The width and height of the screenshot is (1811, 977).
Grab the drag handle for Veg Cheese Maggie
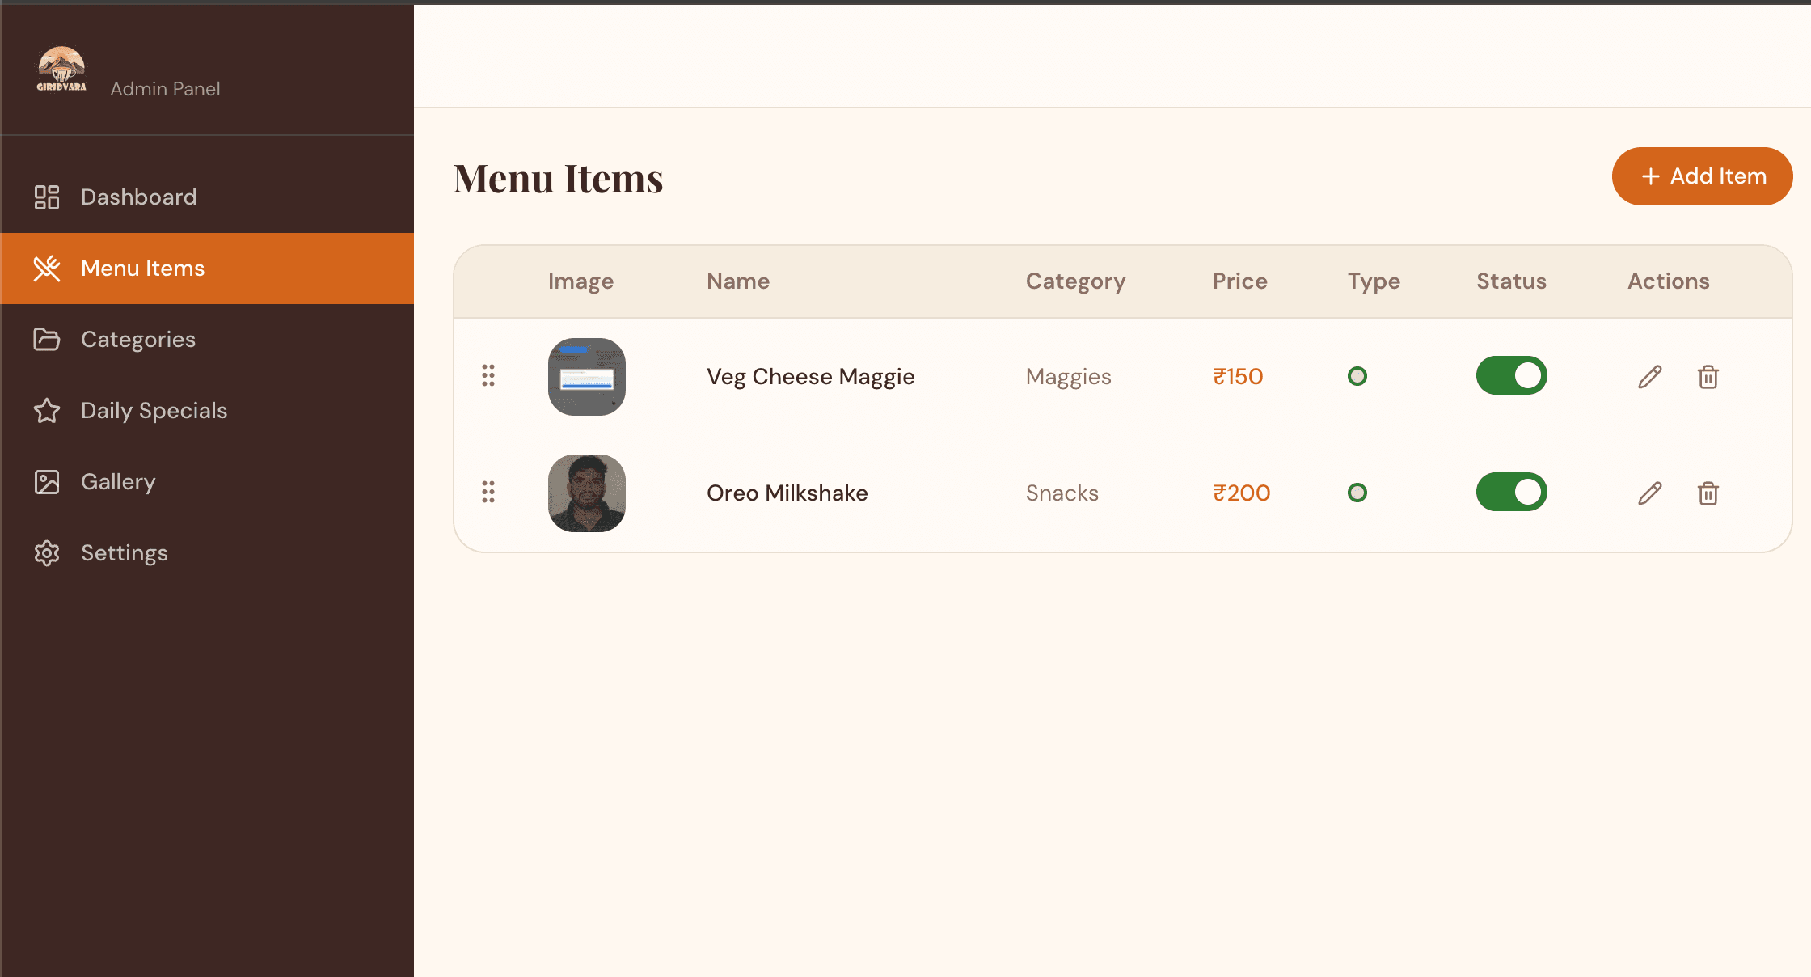(x=488, y=375)
